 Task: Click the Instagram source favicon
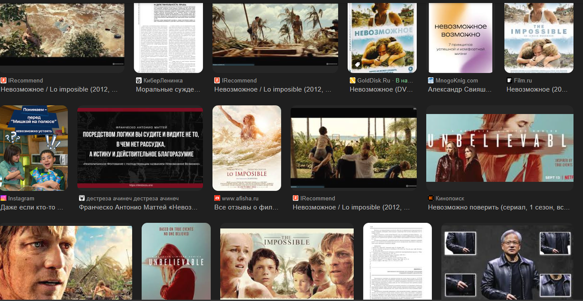click(x=3, y=199)
